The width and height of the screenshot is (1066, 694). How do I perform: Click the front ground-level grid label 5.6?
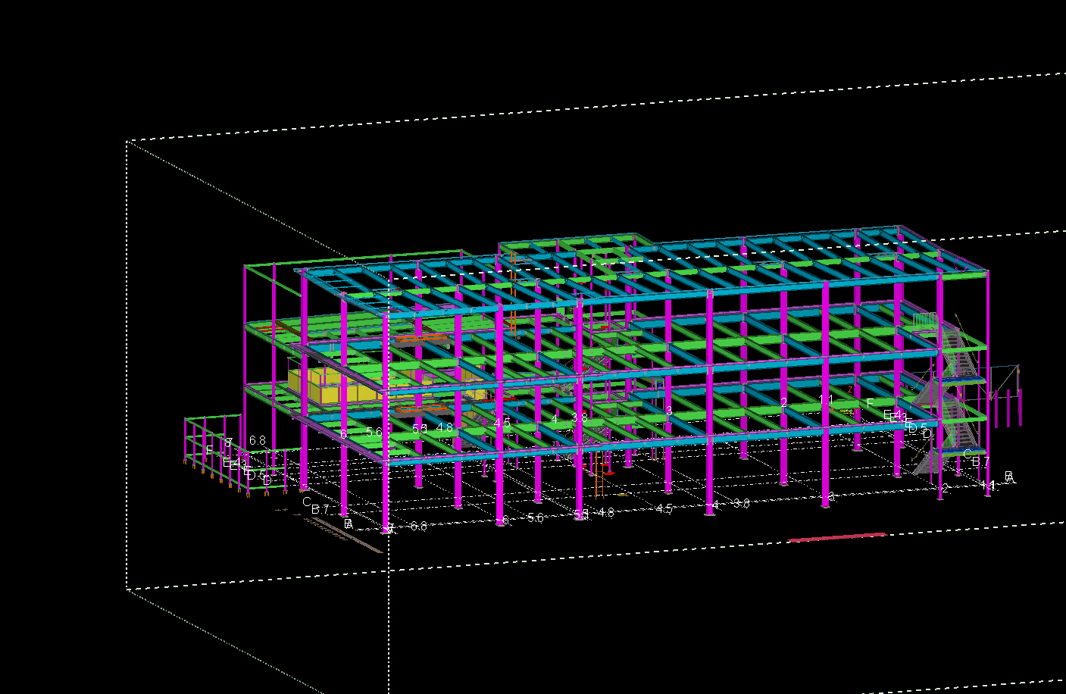535,518
